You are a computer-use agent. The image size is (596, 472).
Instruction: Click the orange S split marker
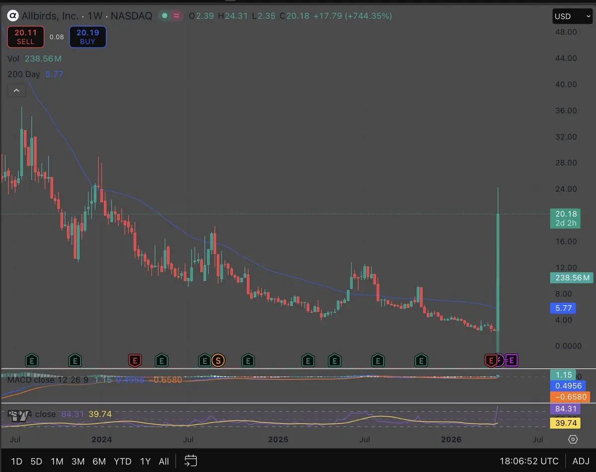218,360
